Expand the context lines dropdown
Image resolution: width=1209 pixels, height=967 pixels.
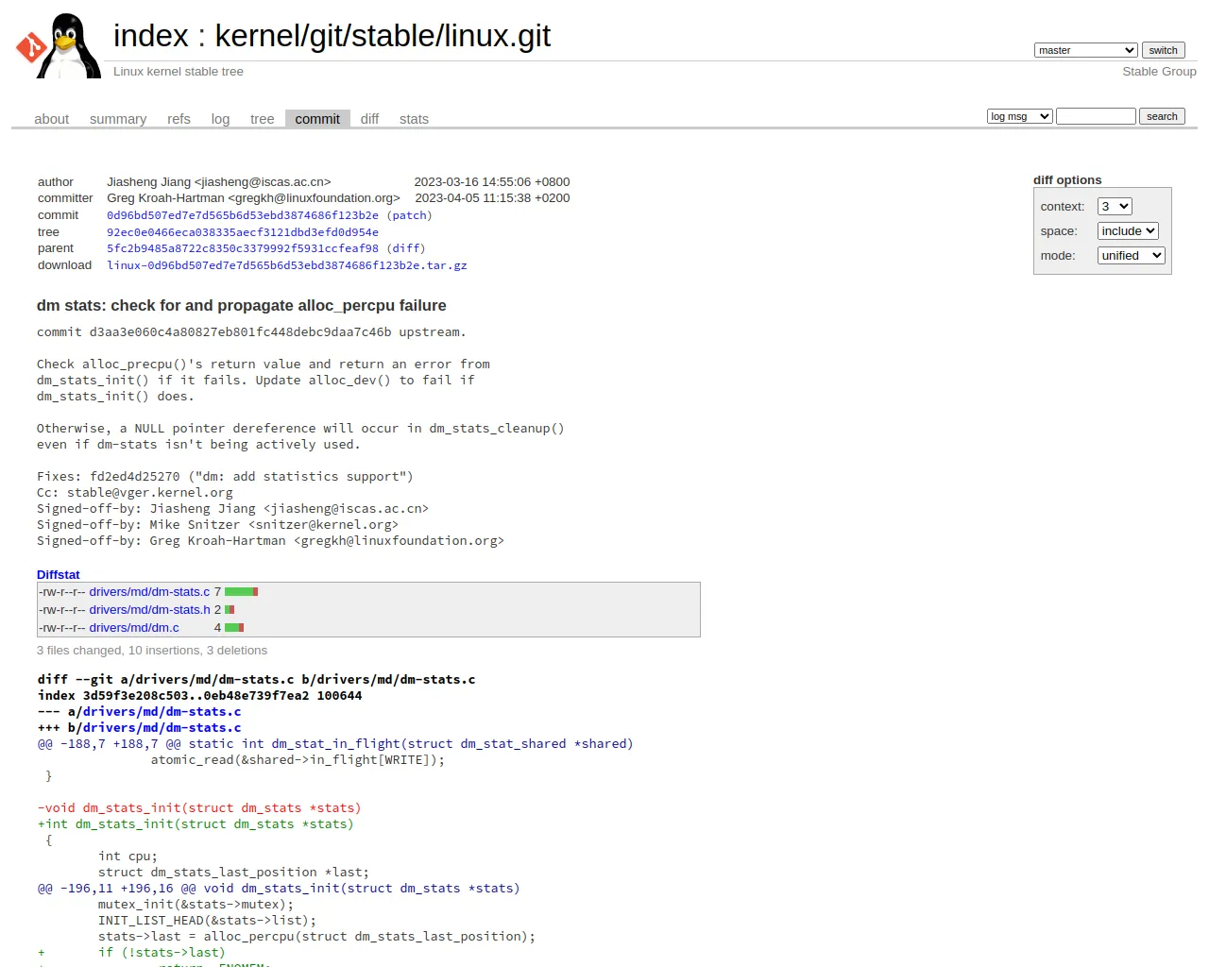click(x=1115, y=207)
